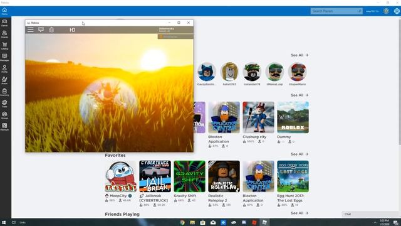Open the Premium sidebar icon

(4, 127)
